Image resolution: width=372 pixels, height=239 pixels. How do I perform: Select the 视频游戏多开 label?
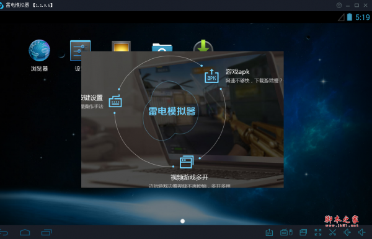click(189, 177)
